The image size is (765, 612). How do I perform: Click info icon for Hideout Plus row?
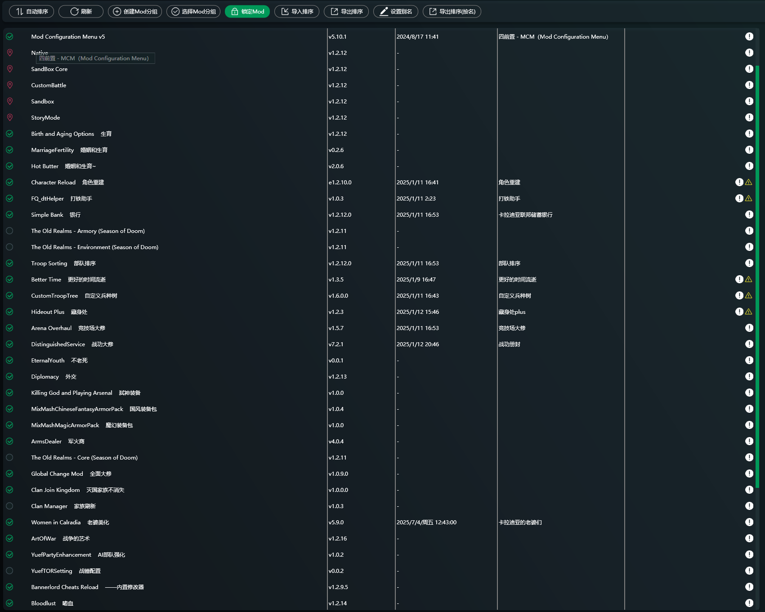click(739, 312)
